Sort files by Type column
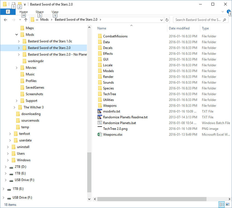Viewport: 232px width, 208px height. tap(205, 28)
